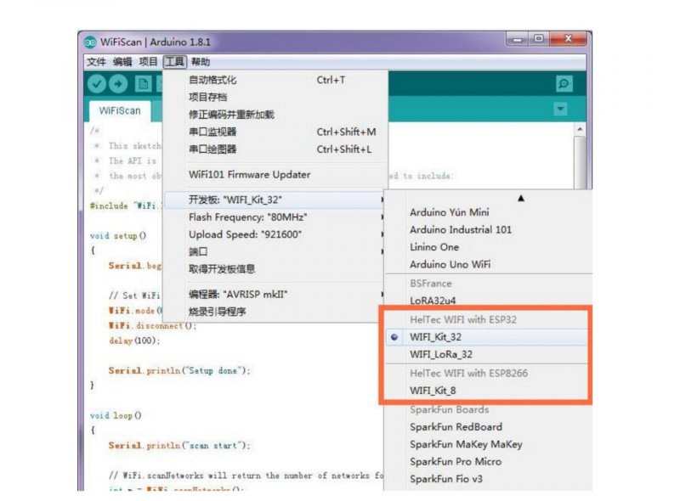
Task: Click the code line Serial.println("scan start")
Action: (x=179, y=446)
